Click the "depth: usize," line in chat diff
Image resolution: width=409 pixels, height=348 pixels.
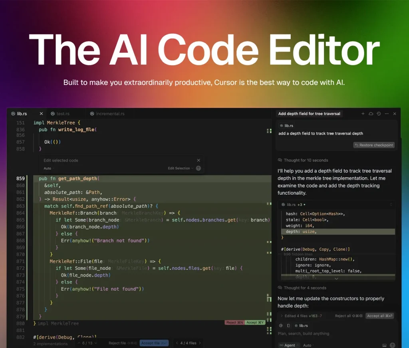pyautogui.click(x=338, y=231)
